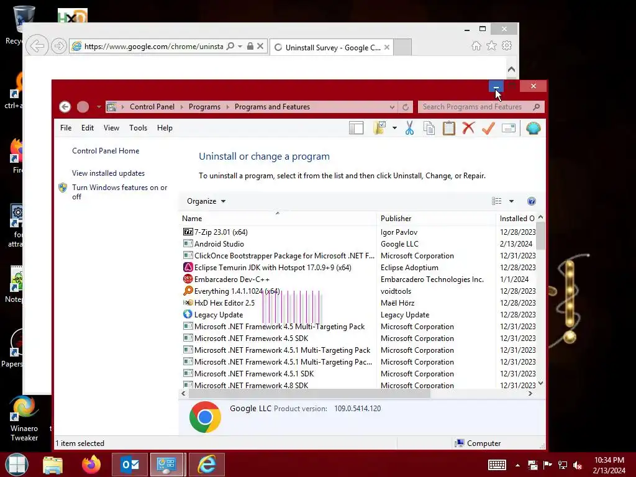Click the vertical scrollbar down arrow
This screenshot has height=477, width=636.
coord(540,383)
